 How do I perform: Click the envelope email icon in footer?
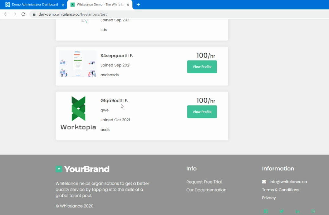pyautogui.click(x=264, y=182)
